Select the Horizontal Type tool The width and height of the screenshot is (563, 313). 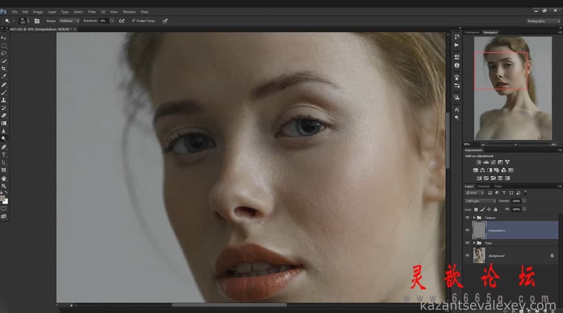(x=3, y=155)
